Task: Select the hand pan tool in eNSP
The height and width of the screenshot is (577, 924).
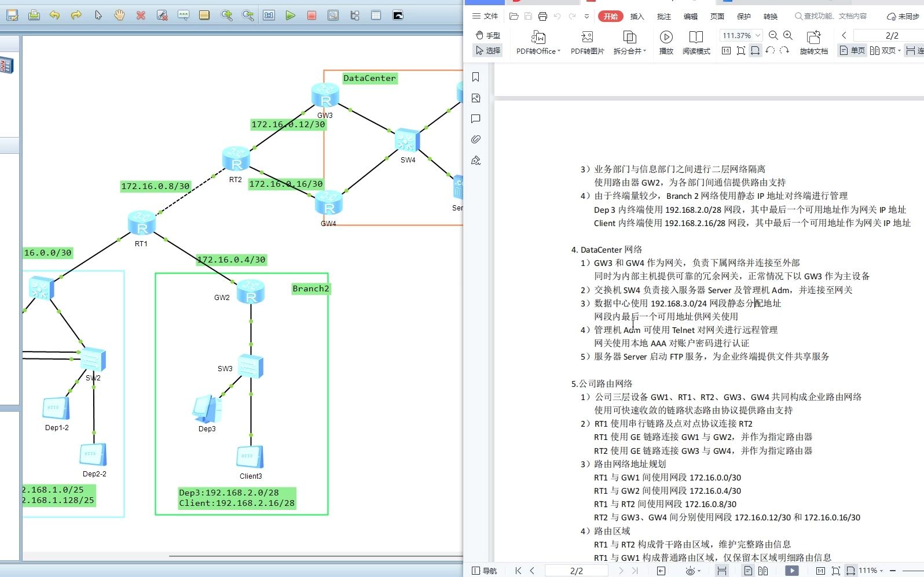Action: 119,16
